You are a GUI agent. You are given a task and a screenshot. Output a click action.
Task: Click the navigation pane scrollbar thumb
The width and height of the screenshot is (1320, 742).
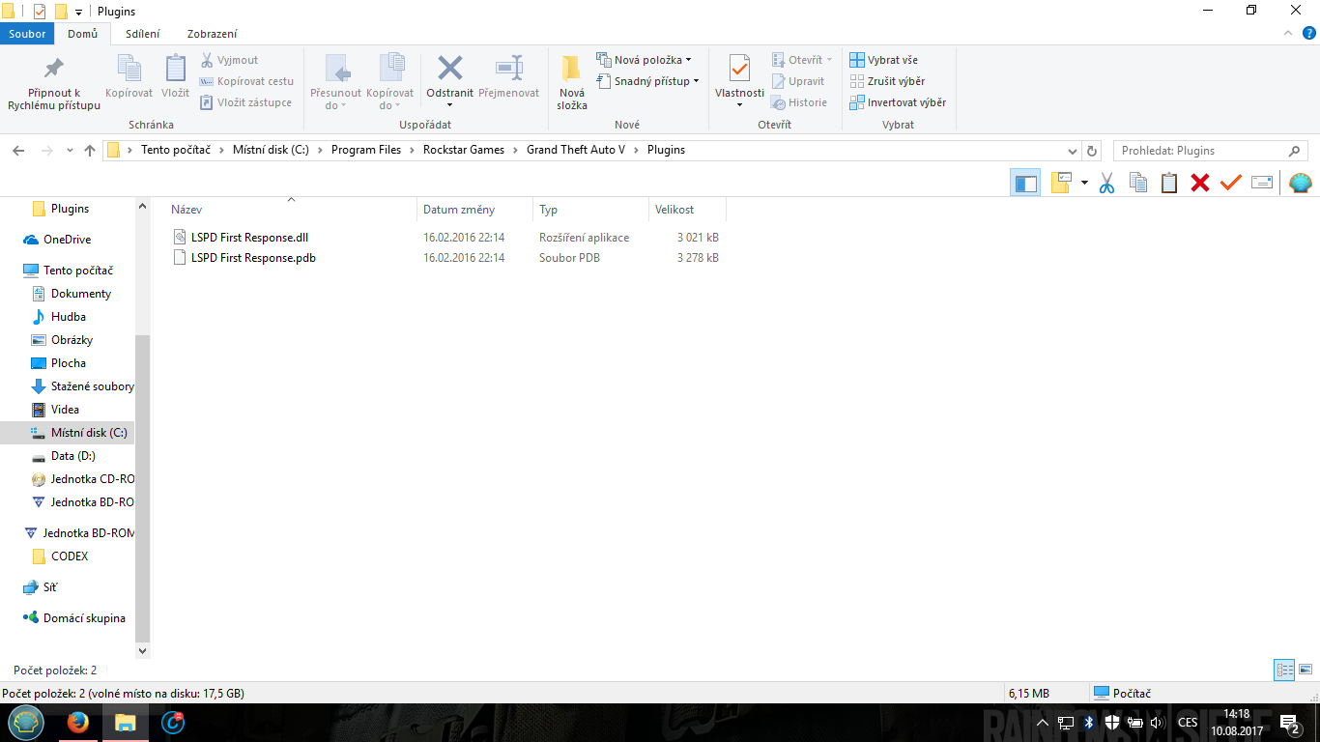tap(143, 489)
